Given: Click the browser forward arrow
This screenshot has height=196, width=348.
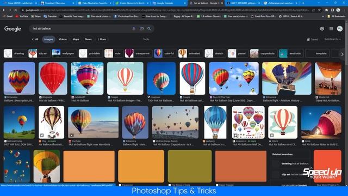Looking at the screenshot, I should [10, 10].
